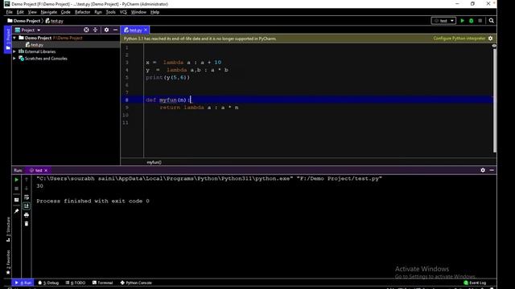515x289 pixels.
Task: Open the VCS menu
Action: (123, 12)
